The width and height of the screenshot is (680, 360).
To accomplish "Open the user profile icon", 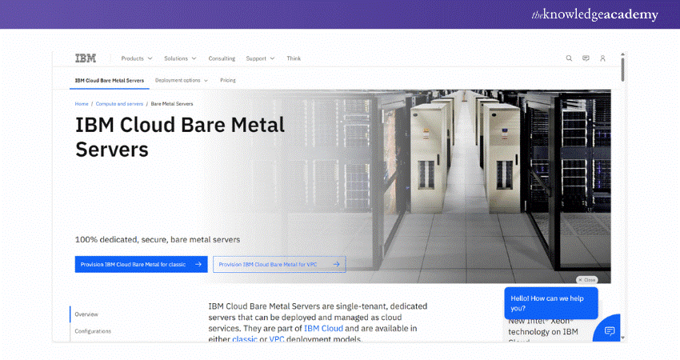I will (602, 58).
